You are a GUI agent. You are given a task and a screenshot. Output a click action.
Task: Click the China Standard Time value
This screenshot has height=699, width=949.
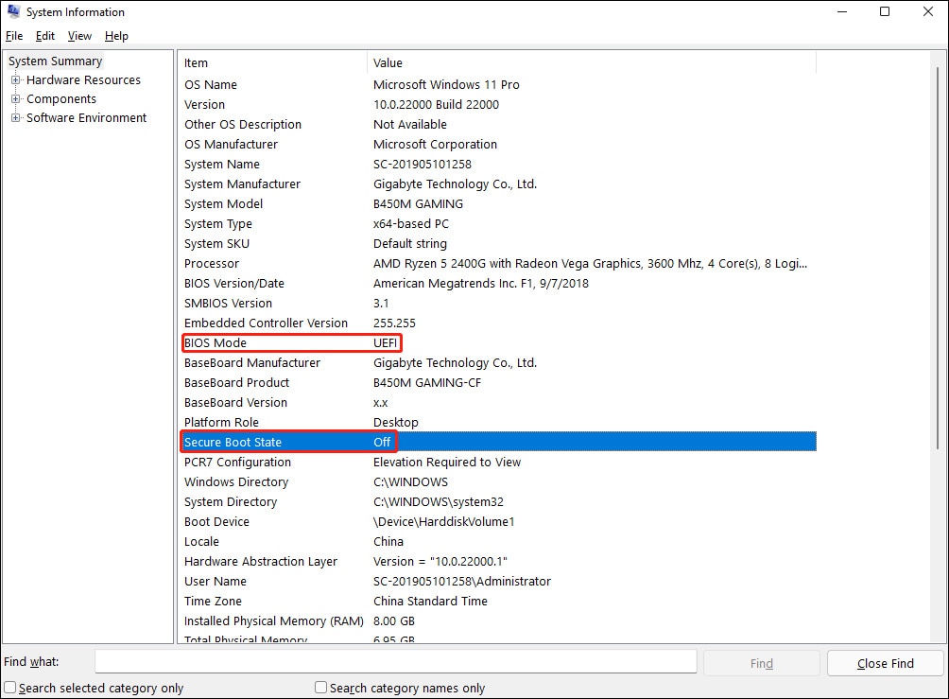coord(430,601)
